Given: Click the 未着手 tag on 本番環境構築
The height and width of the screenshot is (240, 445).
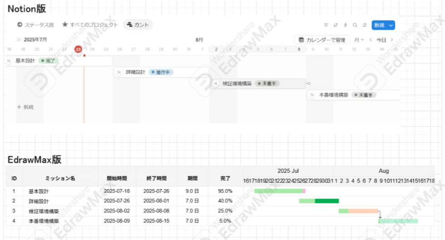Looking at the screenshot, I should [x=364, y=95].
